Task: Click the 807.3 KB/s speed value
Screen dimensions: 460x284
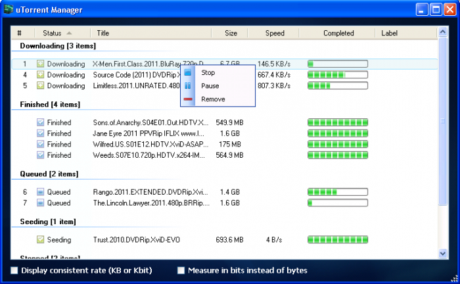Action: click(x=274, y=85)
